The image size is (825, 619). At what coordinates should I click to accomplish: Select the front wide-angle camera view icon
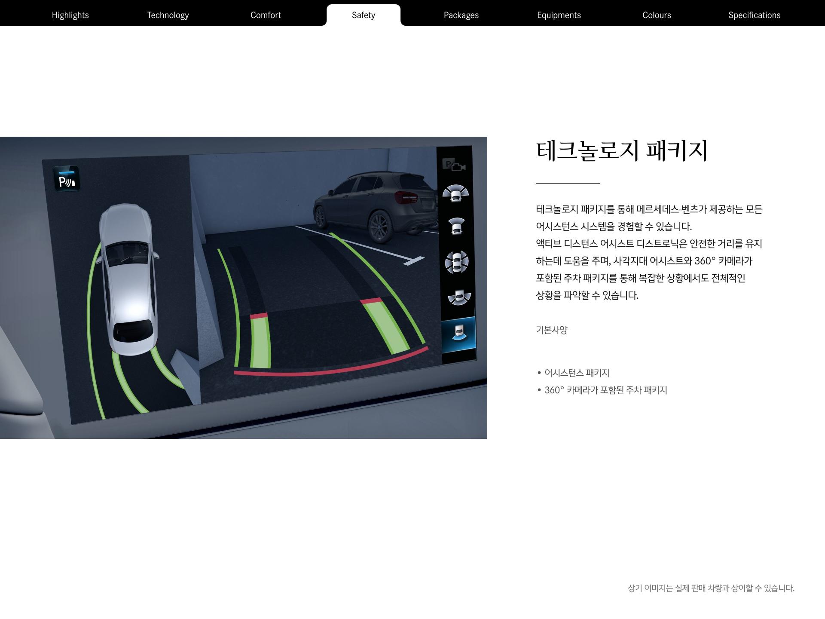click(455, 193)
